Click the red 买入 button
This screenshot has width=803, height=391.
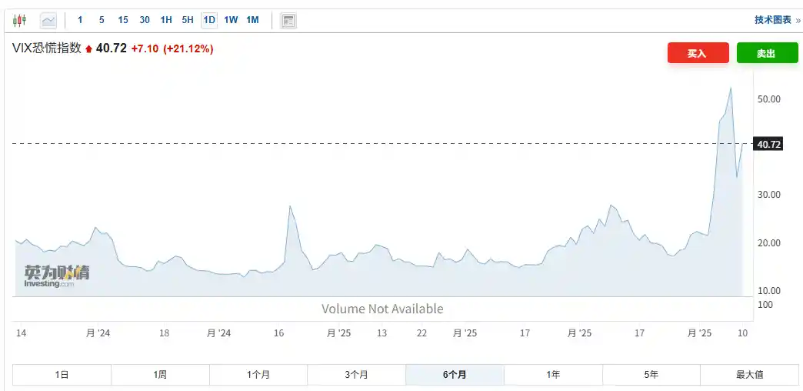pyautogui.click(x=698, y=53)
